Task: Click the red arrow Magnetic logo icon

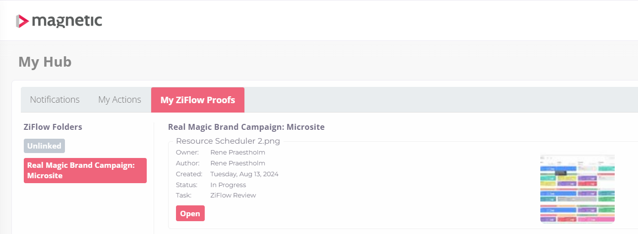Action: (x=22, y=21)
